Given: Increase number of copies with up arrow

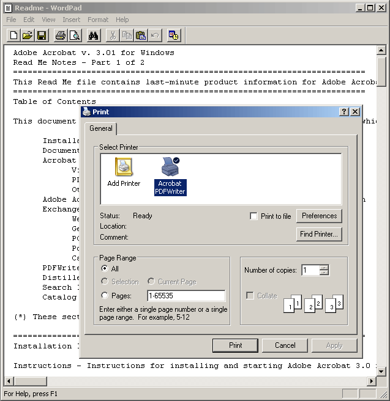Looking at the screenshot, I should [x=324, y=268].
